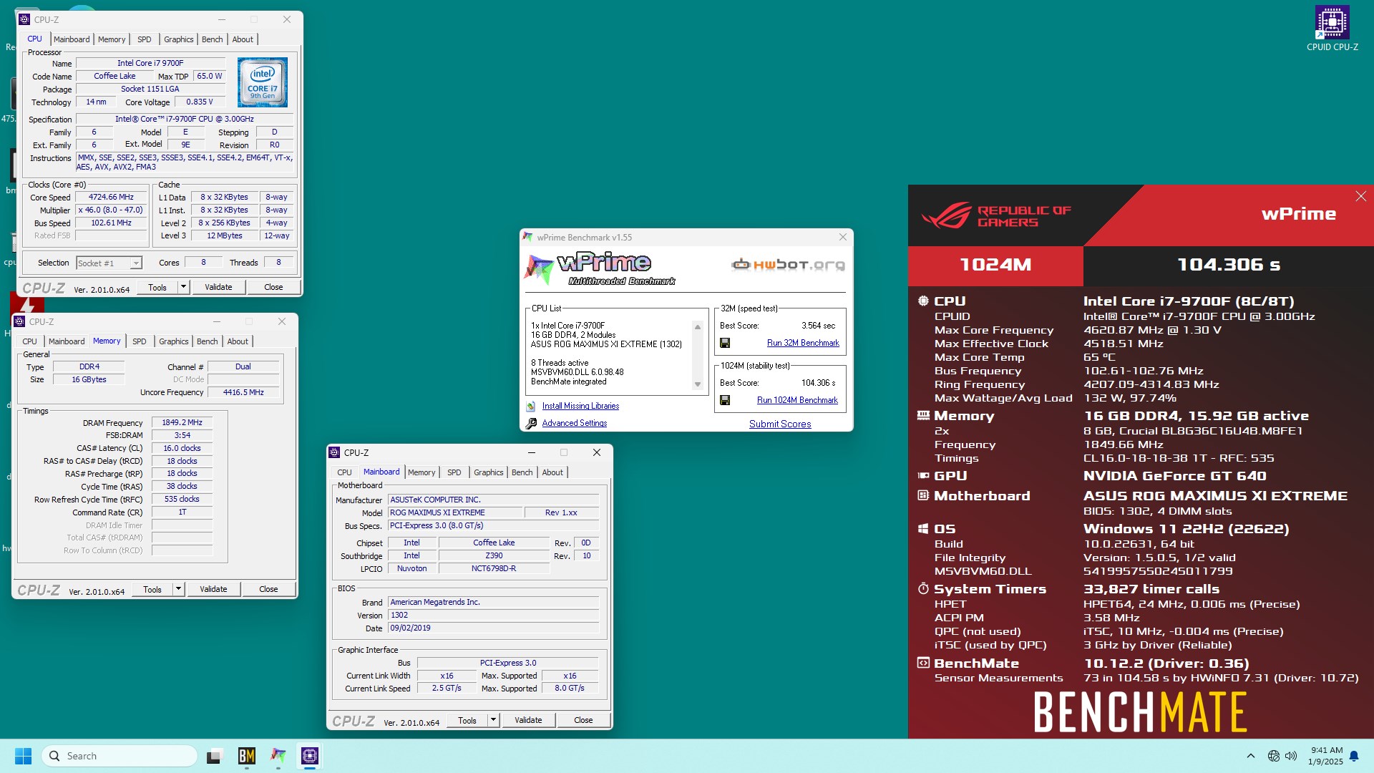Image resolution: width=1374 pixels, height=773 pixels.
Task: Open Tools dropdown arrow in Mainboard window
Action: pos(493,720)
